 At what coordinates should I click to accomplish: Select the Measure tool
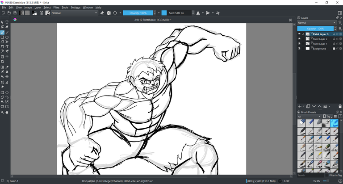pos(7,82)
